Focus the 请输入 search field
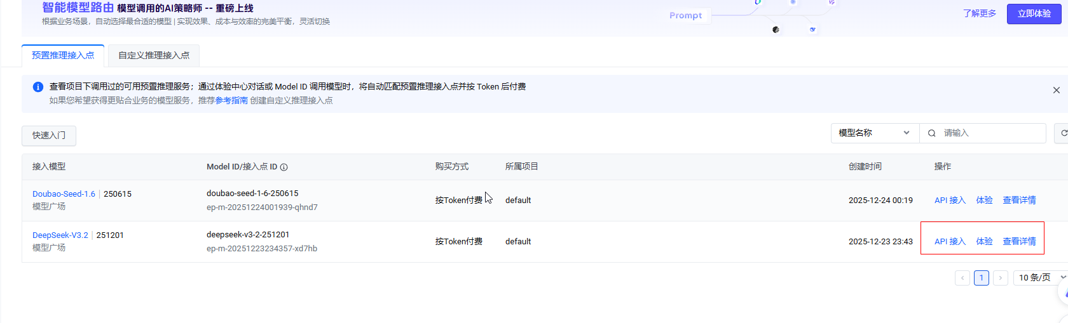 (983, 133)
